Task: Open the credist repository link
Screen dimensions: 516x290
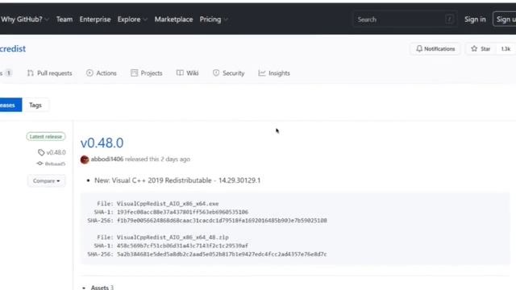Action: [x=13, y=48]
